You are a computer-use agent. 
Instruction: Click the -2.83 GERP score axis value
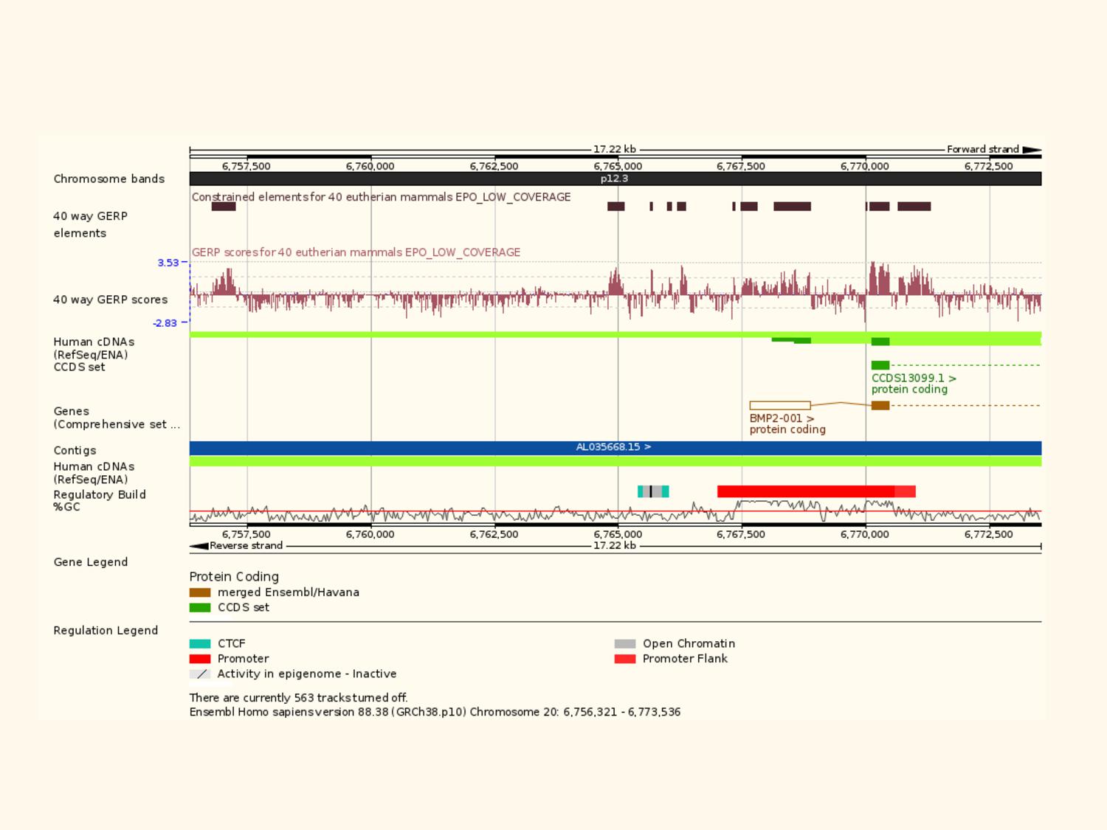tap(165, 323)
